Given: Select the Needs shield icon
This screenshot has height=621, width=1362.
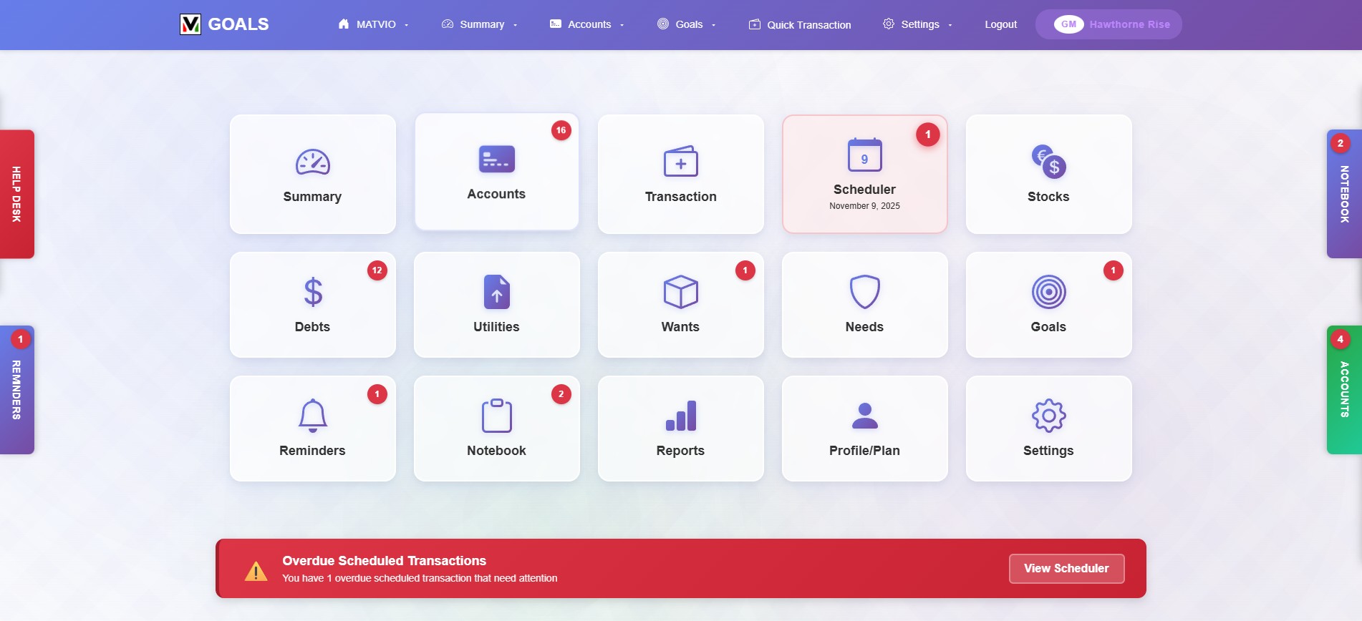Looking at the screenshot, I should pos(864,292).
